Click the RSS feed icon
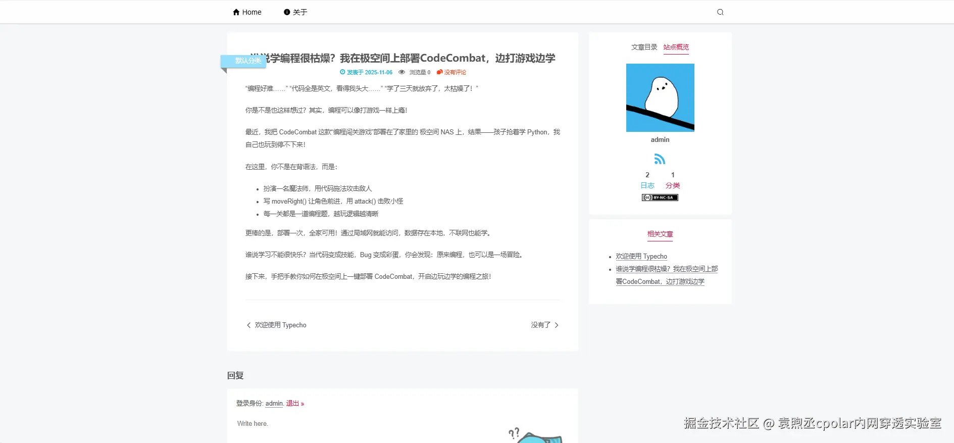Screen dimensions: 954x443 coord(660,159)
